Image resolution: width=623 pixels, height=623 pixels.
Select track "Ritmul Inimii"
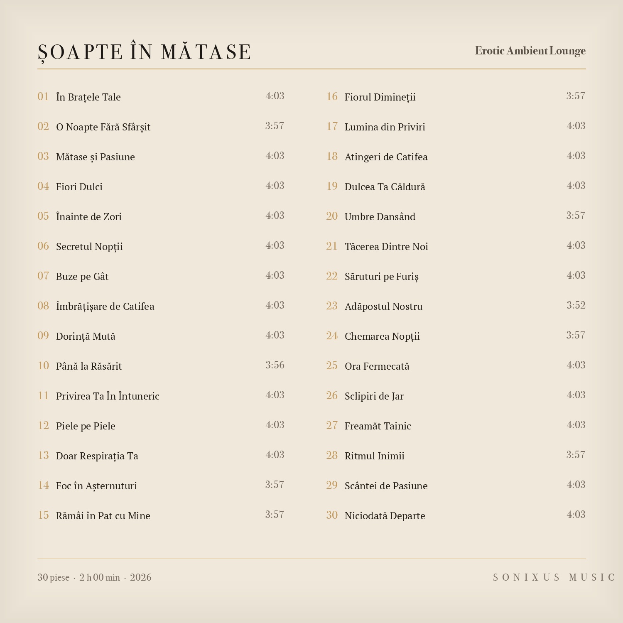pyautogui.click(x=375, y=456)
